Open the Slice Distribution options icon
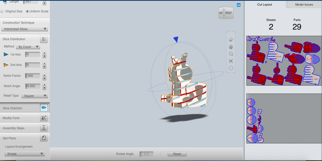322x161 pixels. click(x=44, y=39)
